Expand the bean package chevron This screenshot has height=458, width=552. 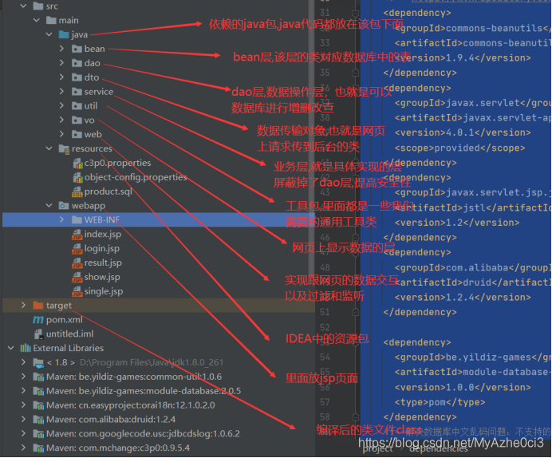(x=61, y=49)
